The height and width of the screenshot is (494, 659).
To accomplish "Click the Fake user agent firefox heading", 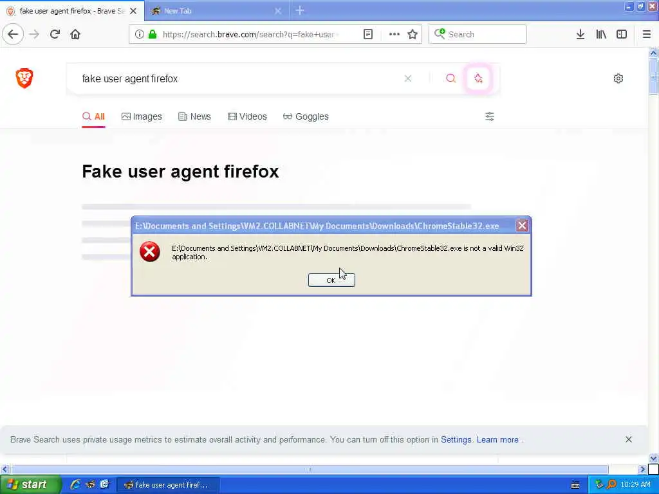I will (x=180, y=171).
